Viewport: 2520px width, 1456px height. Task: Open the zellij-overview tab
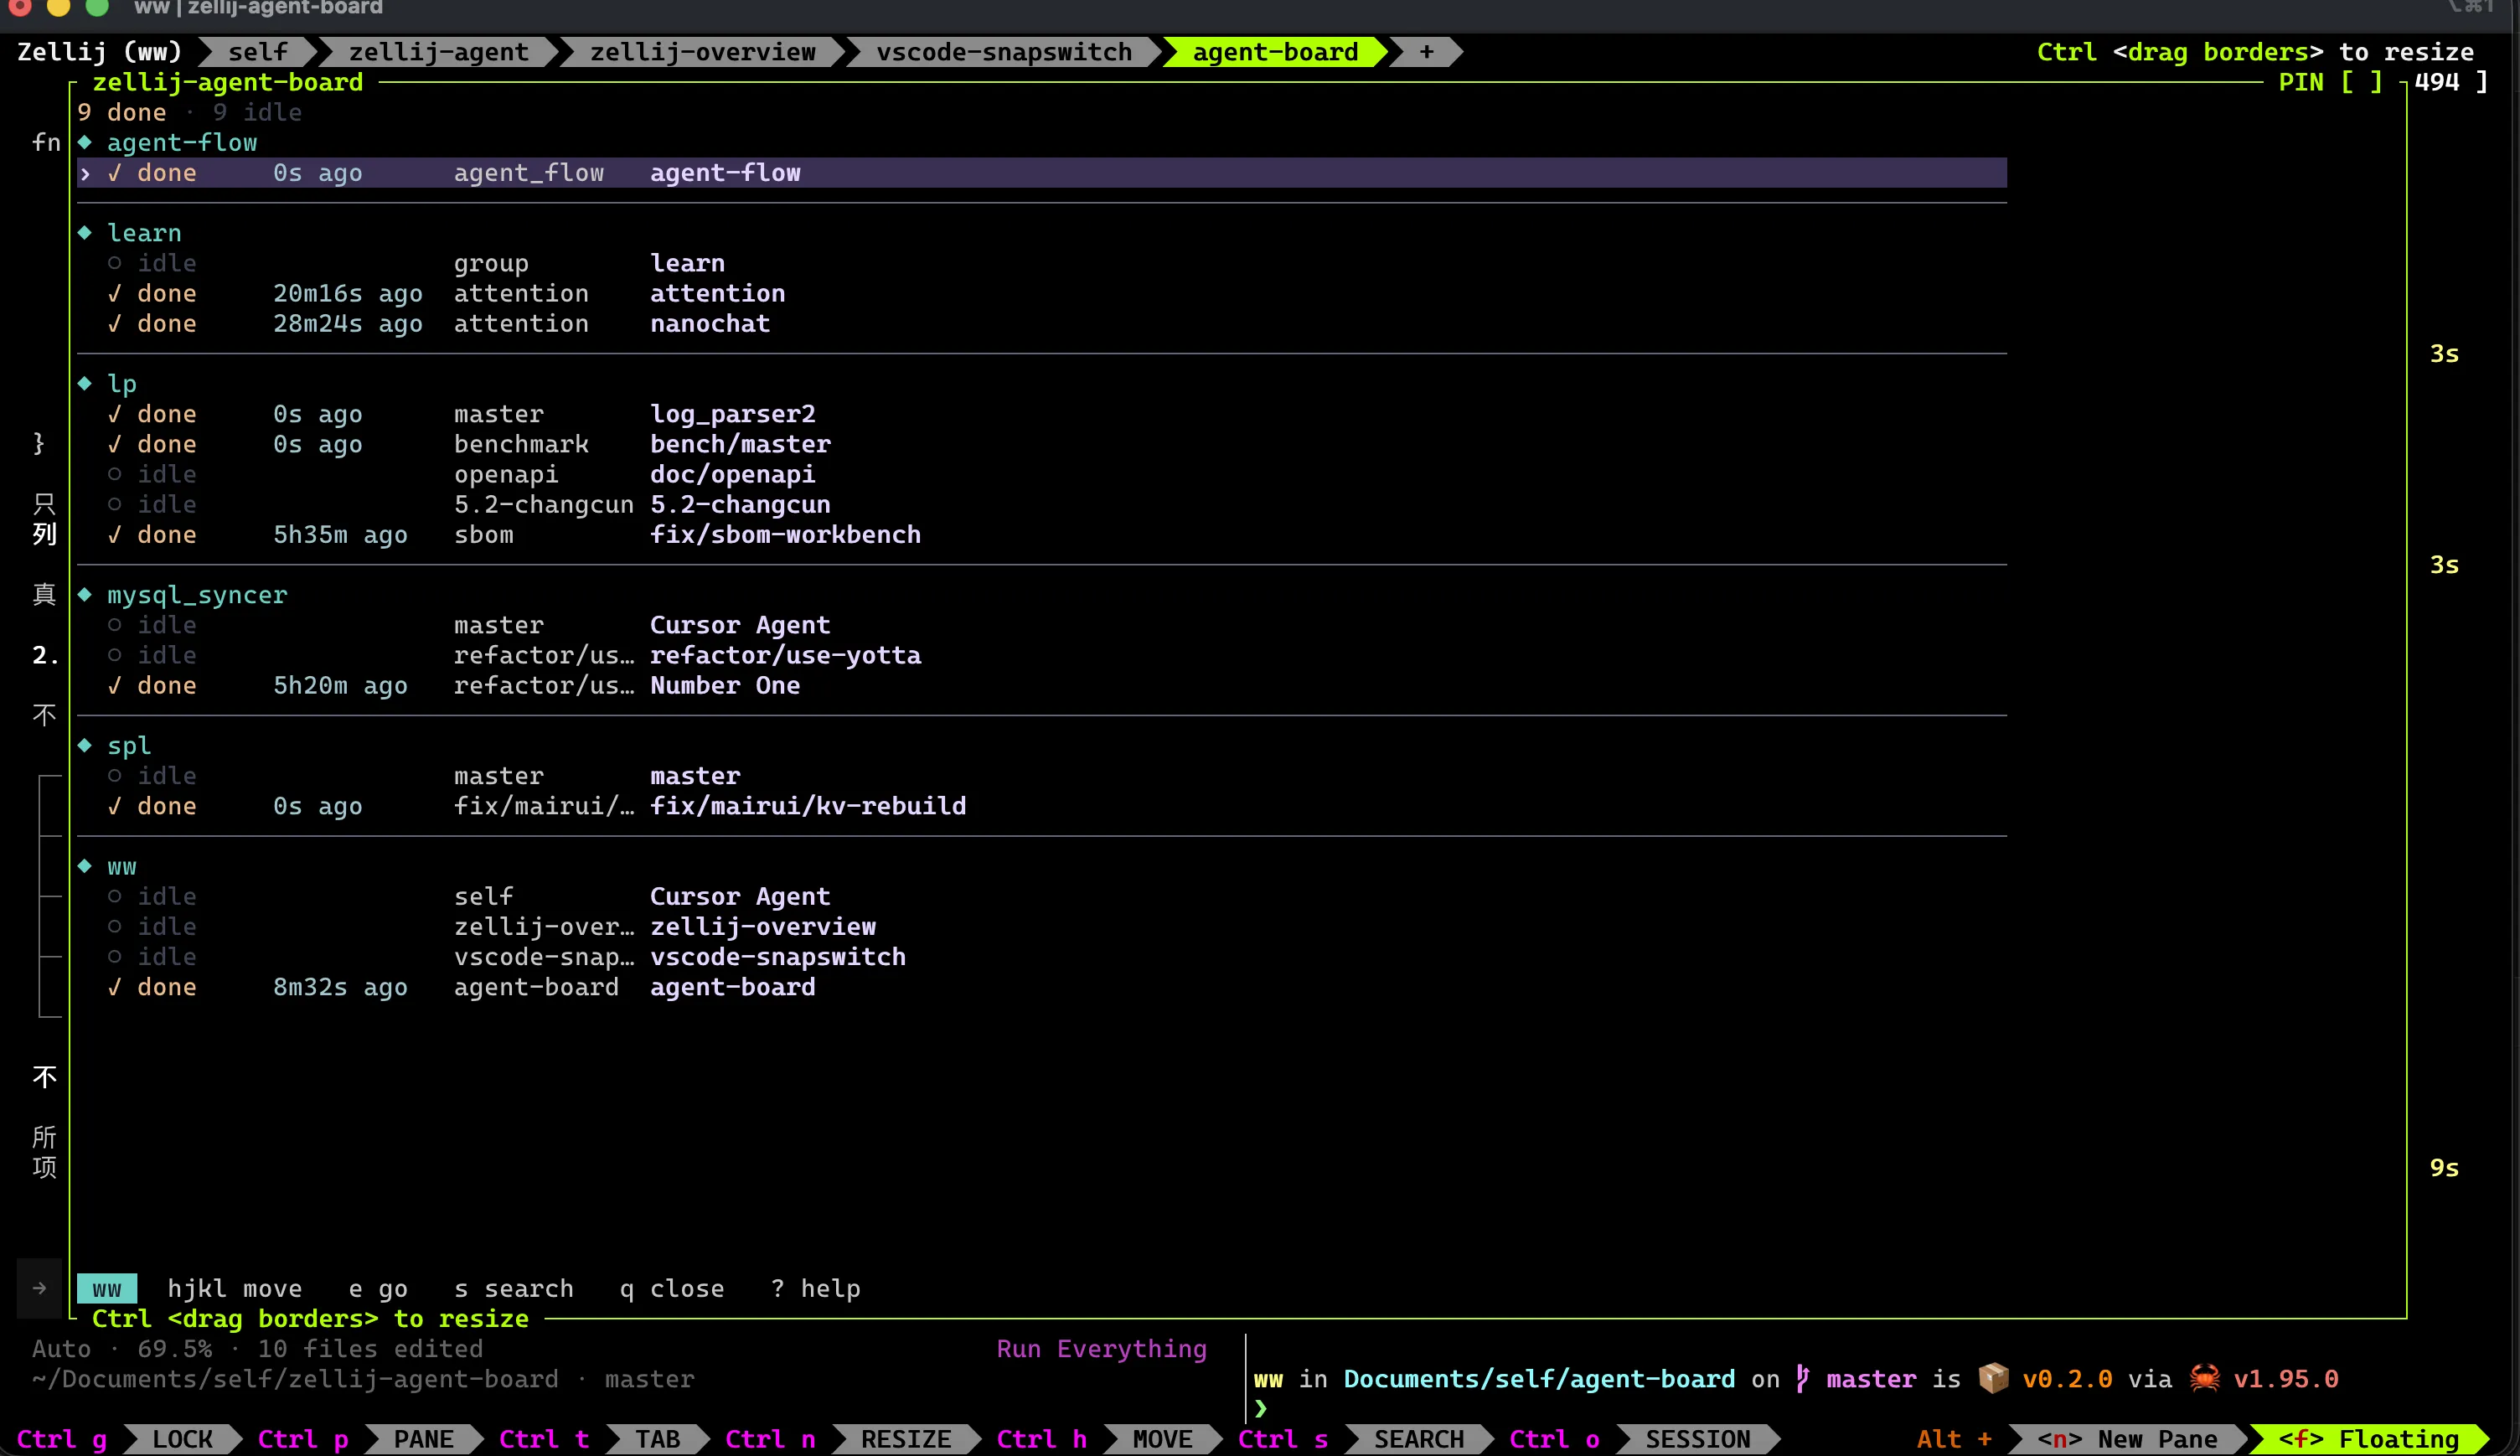click(702, 52)
